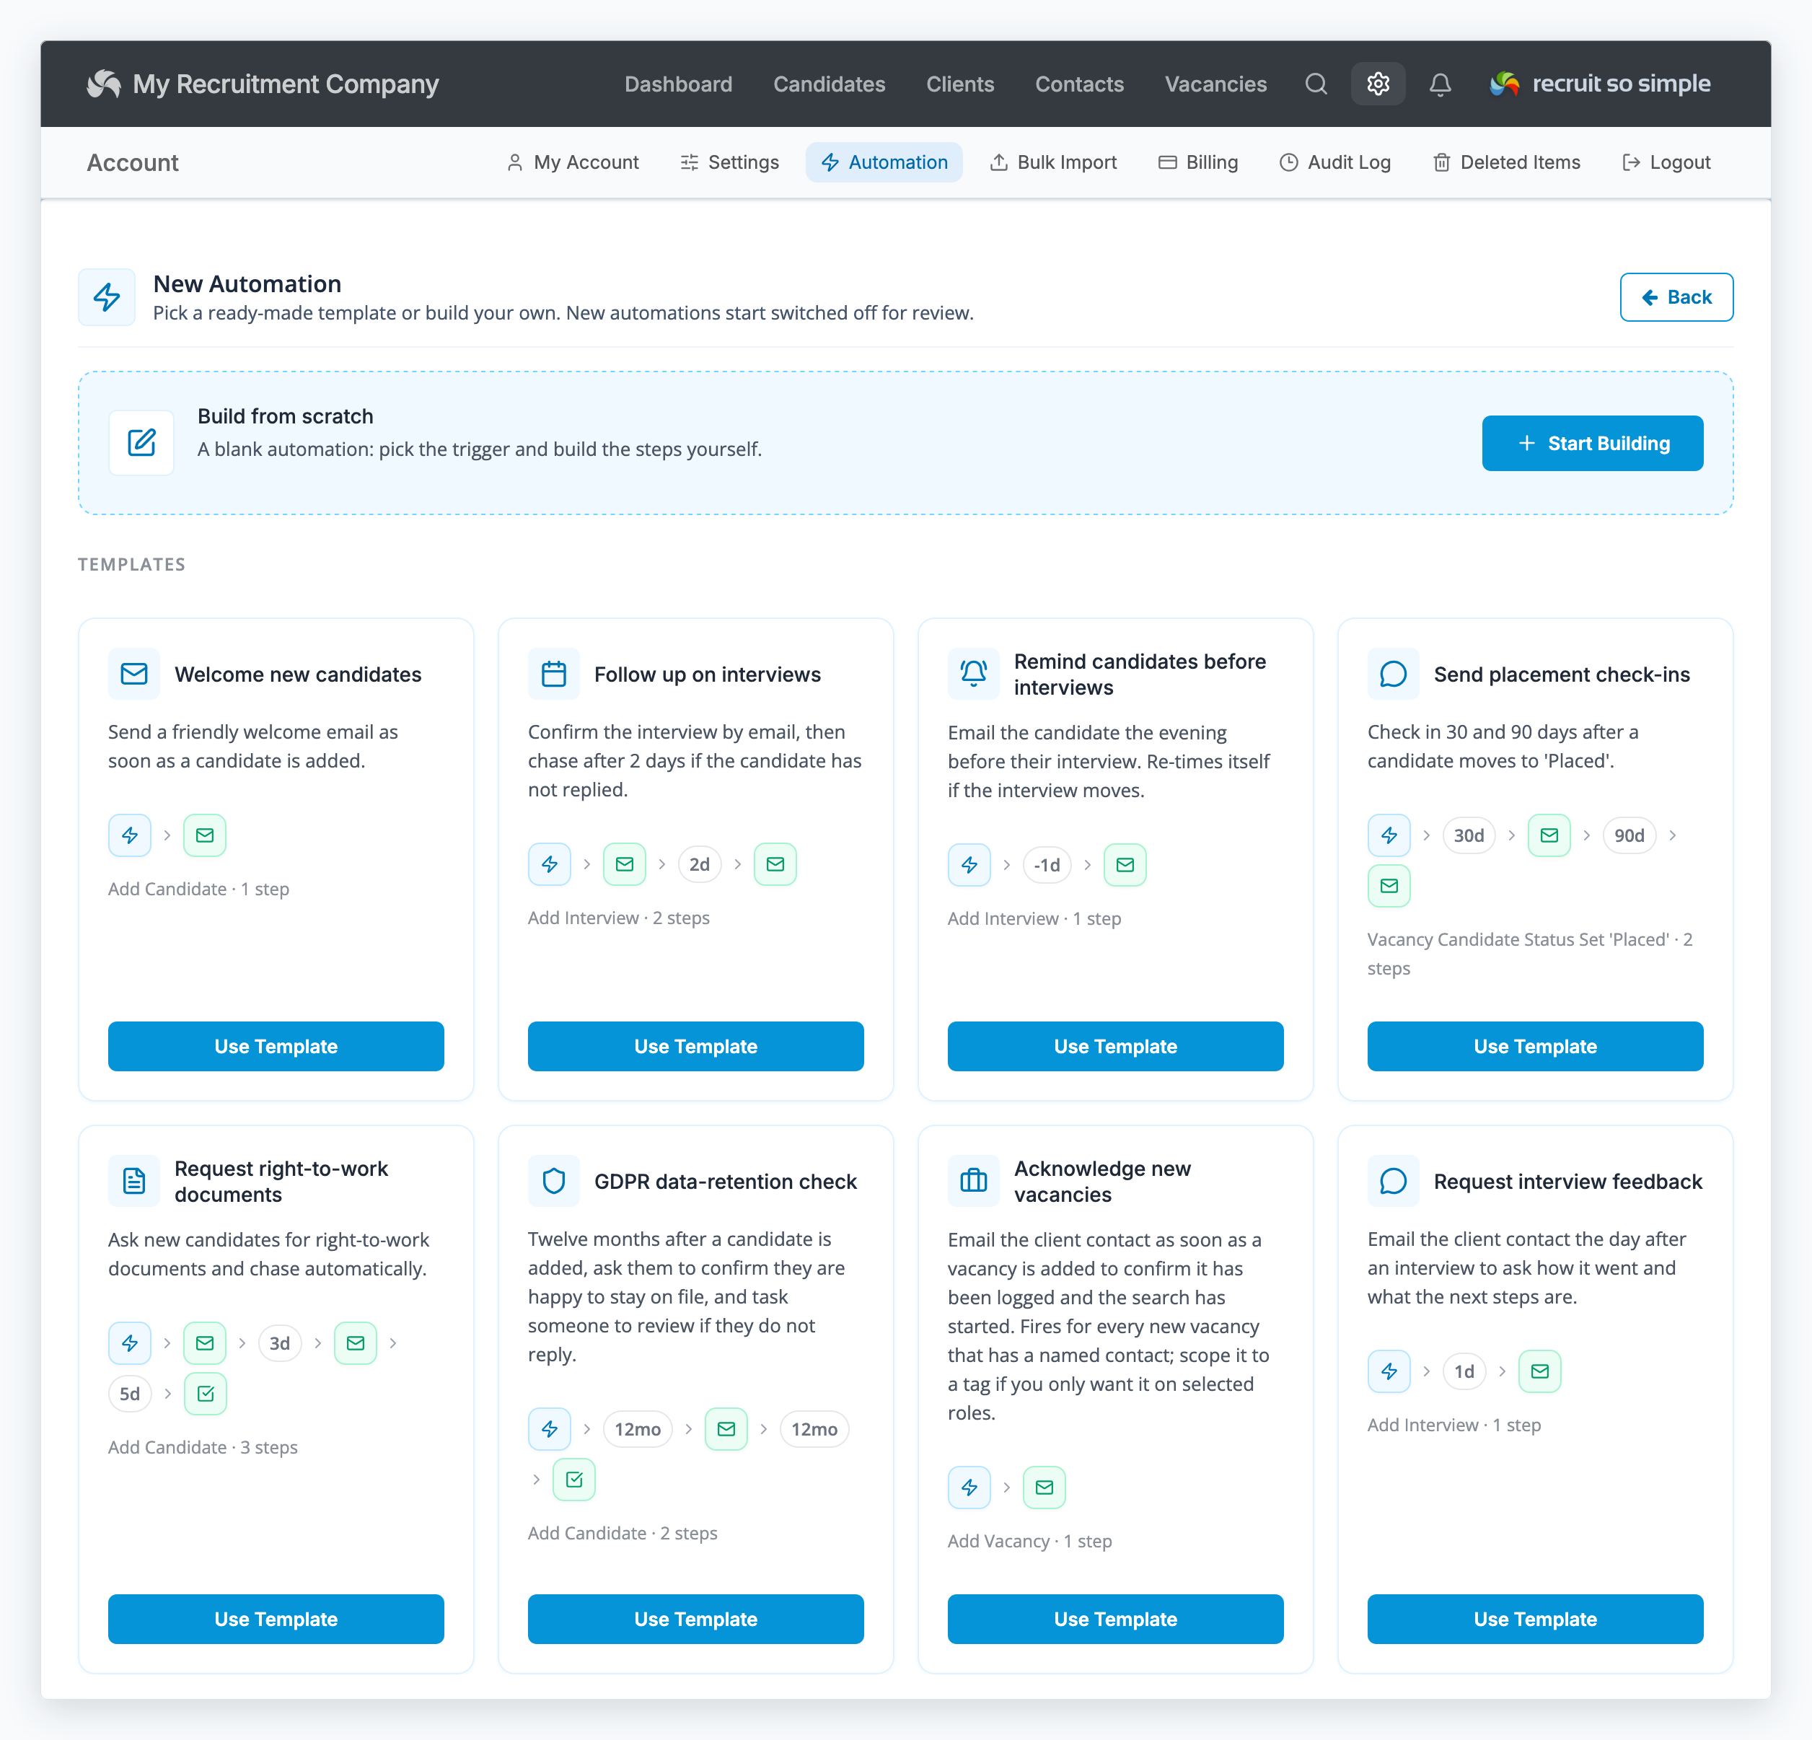Open notifications bell icon

pyautogui.click(x=1440, y=84)
